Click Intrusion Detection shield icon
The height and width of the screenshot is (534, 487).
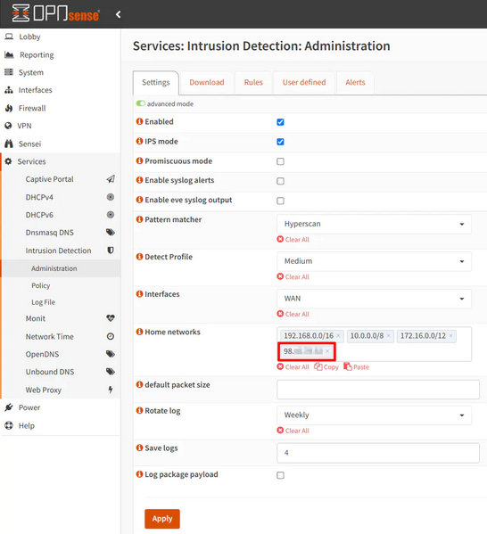click(111, 251)
